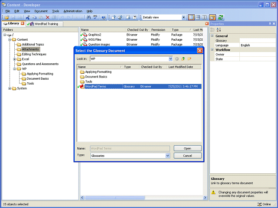
Task: Click the Online status icon
Action: point(260,204)
